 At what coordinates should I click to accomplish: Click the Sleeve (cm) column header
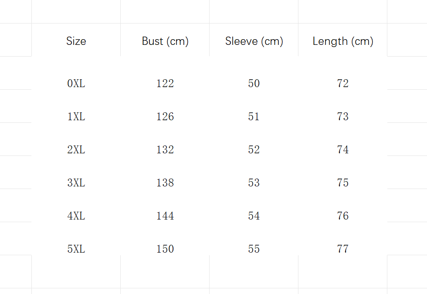point(254,41)
